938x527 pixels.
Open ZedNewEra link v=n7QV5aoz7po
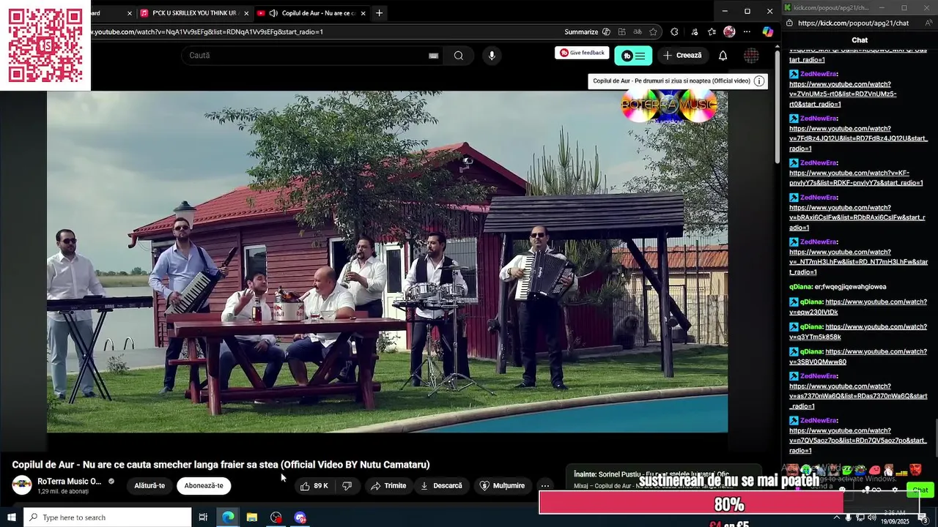[x=858, y=441]
